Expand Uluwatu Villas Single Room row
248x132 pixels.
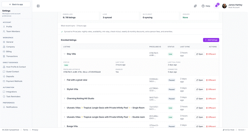(65, 108)
